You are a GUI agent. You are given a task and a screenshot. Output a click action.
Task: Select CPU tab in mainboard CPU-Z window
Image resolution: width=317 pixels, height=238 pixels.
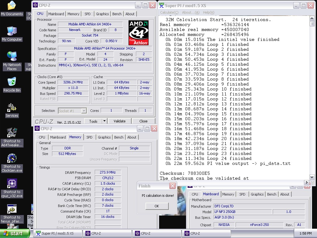pyautogui.click(x=195, y=194)
